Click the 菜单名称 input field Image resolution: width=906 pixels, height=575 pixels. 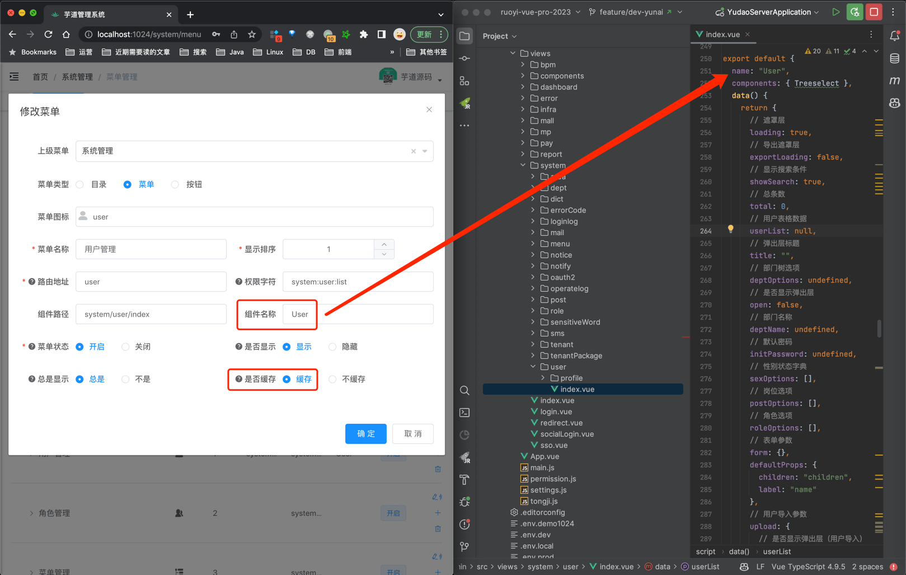(151, 249)
